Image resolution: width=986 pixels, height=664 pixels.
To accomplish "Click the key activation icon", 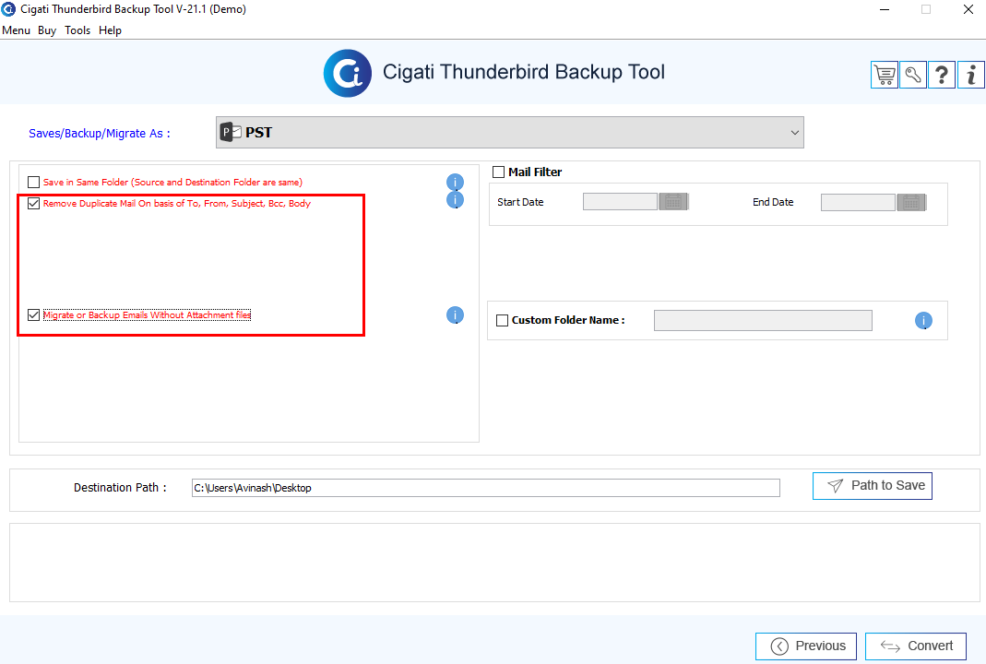I will tap(913, 75).
